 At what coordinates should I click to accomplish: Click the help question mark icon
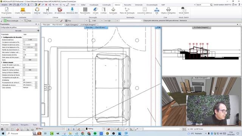coord(239,5)
